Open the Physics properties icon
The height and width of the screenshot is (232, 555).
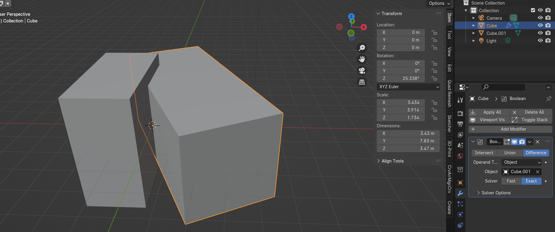[460, 214]
